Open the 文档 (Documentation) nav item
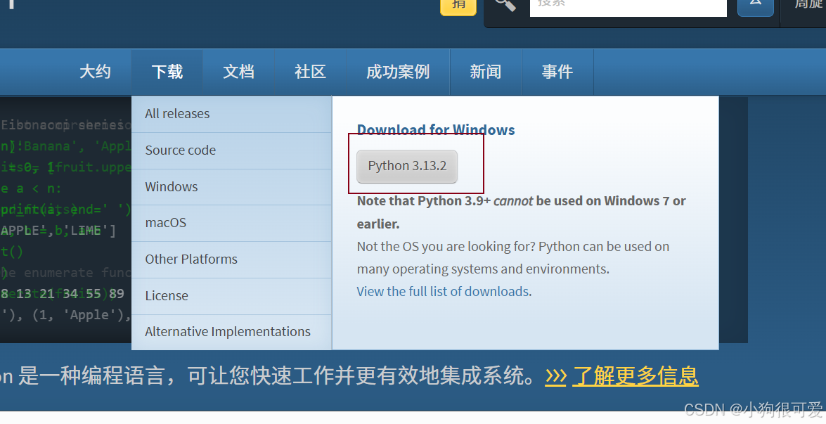This screenshot has width=826, height=424. click(238, 72)
